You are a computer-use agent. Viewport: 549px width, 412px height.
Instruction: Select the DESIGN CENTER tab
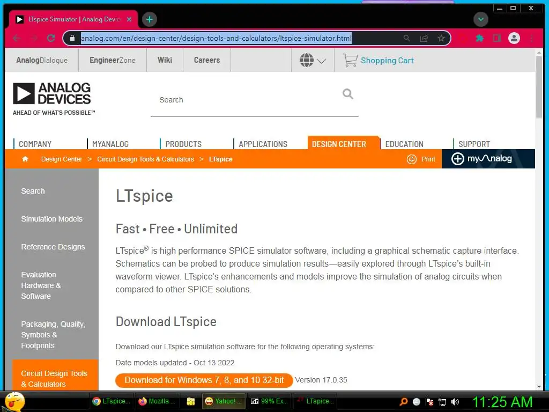point(339,144)
